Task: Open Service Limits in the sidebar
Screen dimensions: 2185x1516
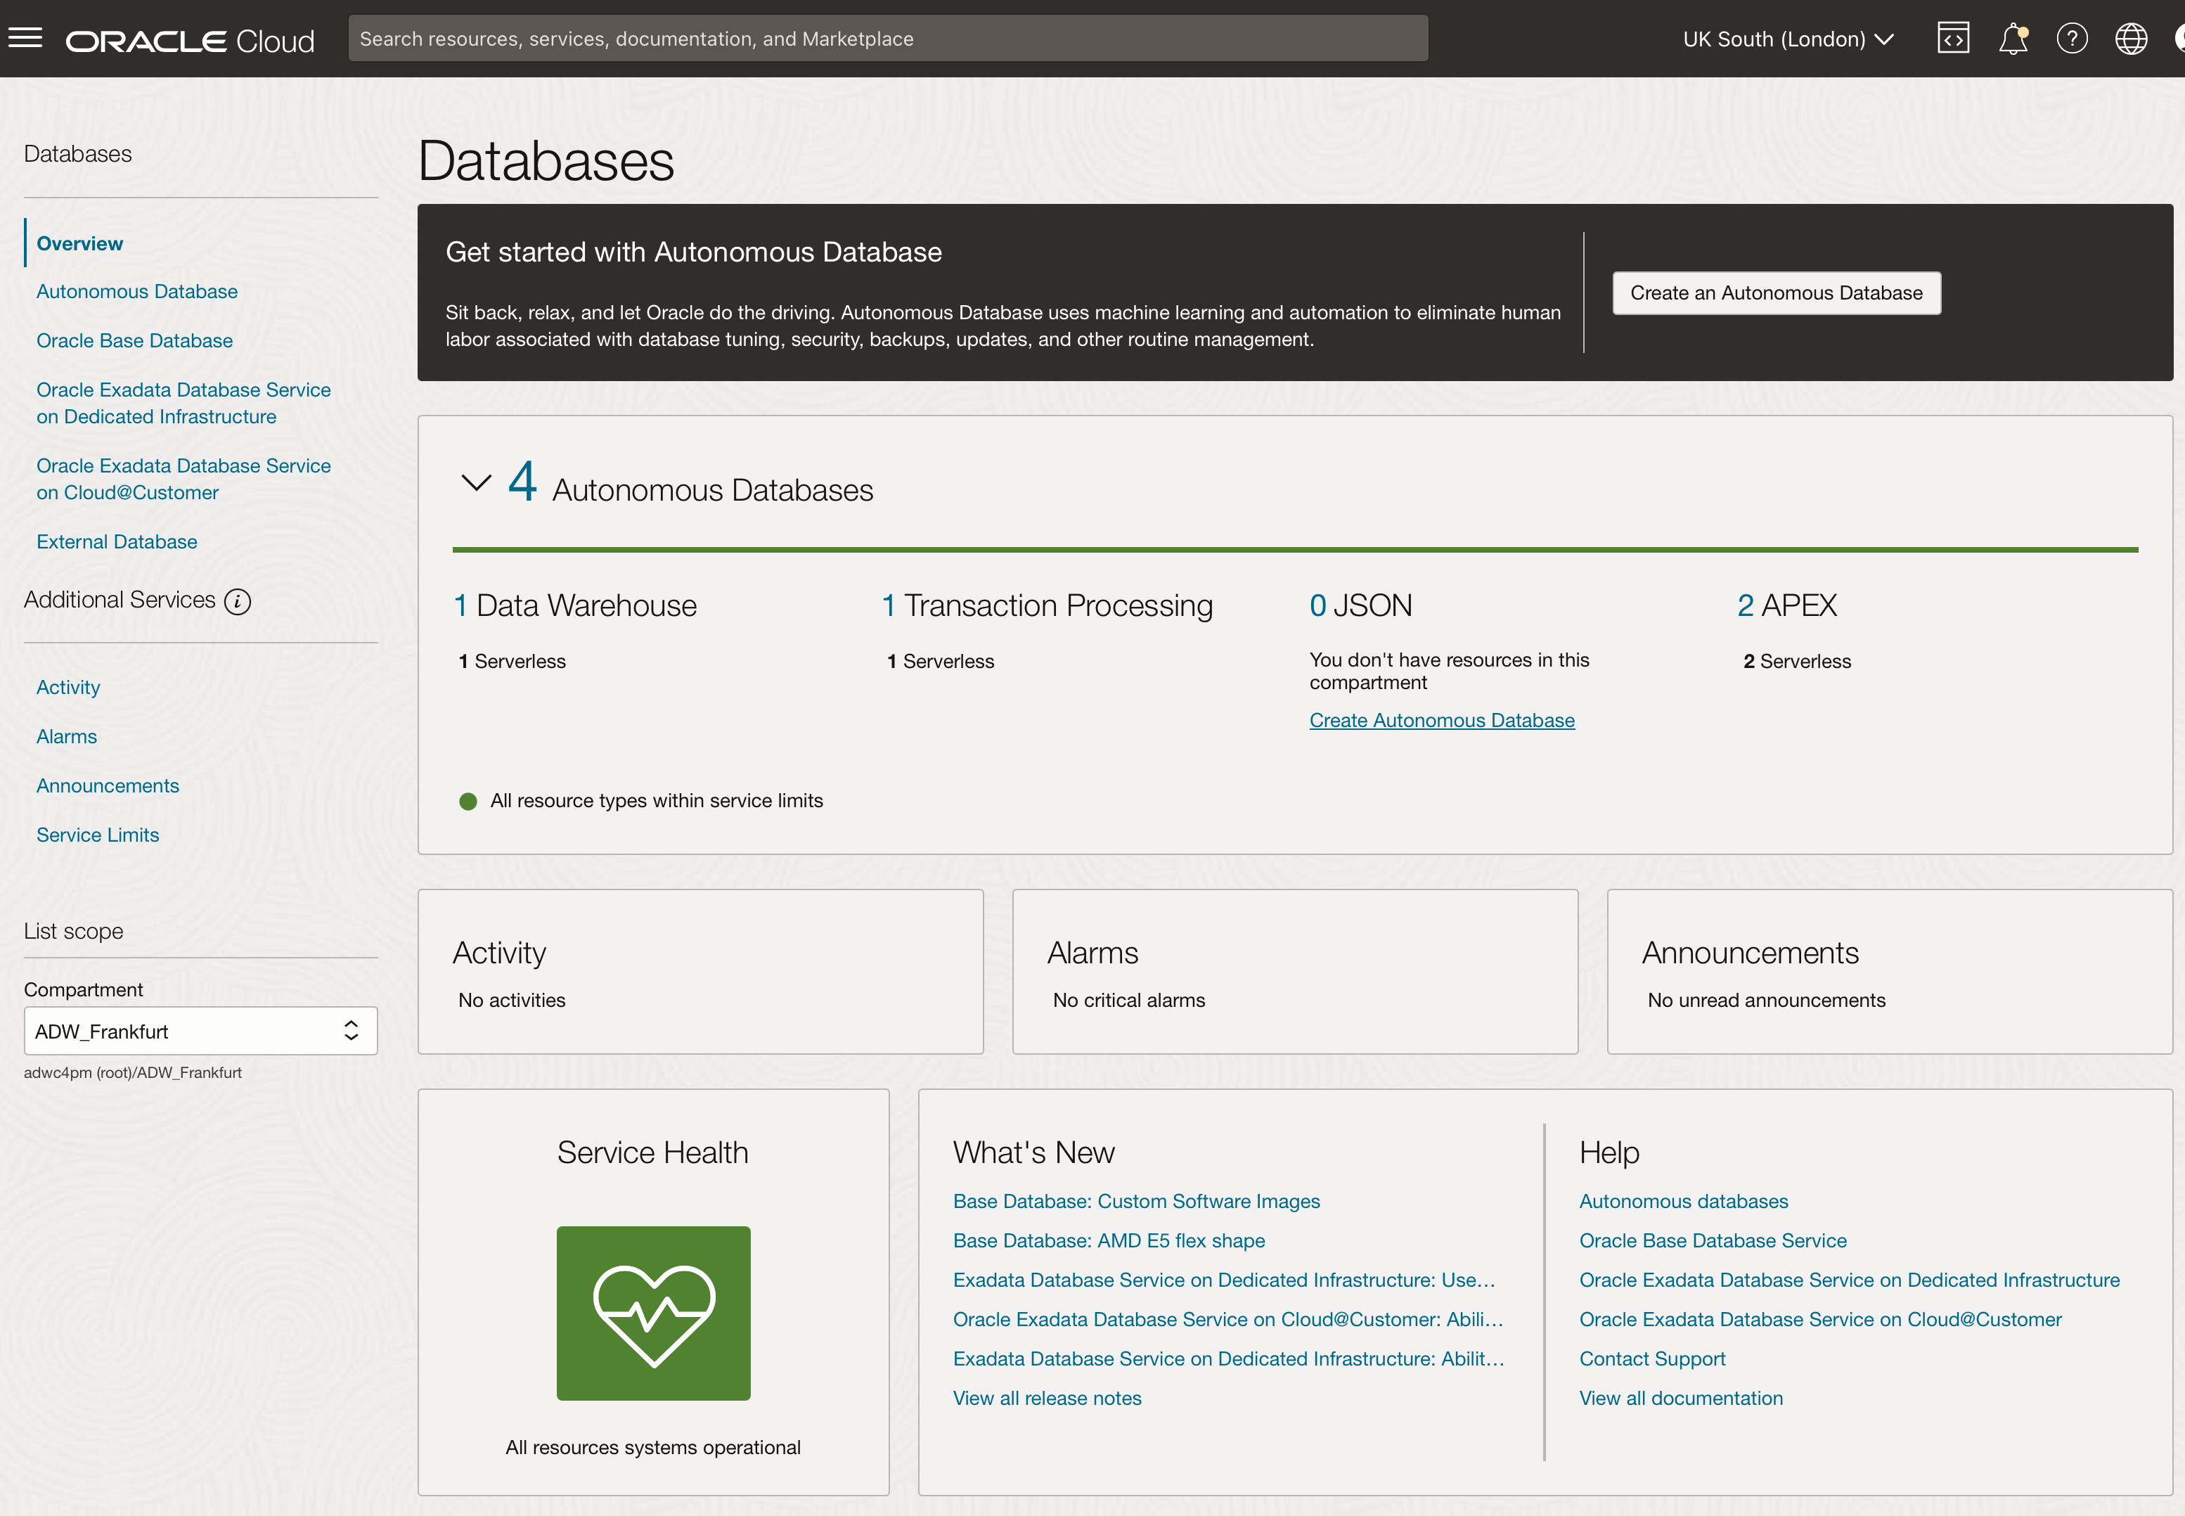Action: 98,835
